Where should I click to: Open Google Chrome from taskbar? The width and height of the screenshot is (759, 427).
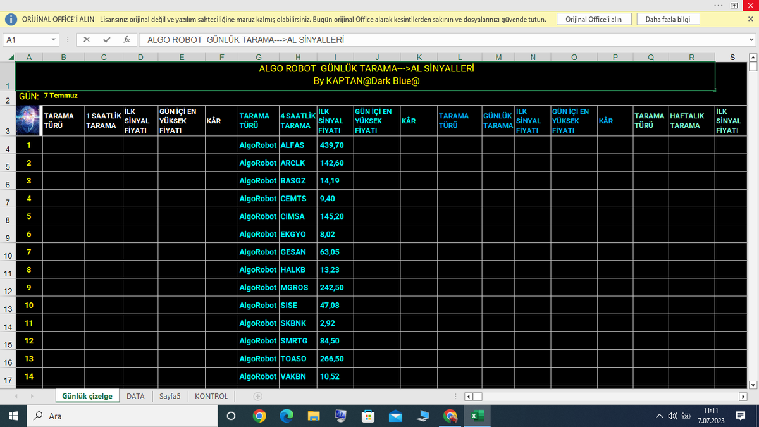click(259, 416)
